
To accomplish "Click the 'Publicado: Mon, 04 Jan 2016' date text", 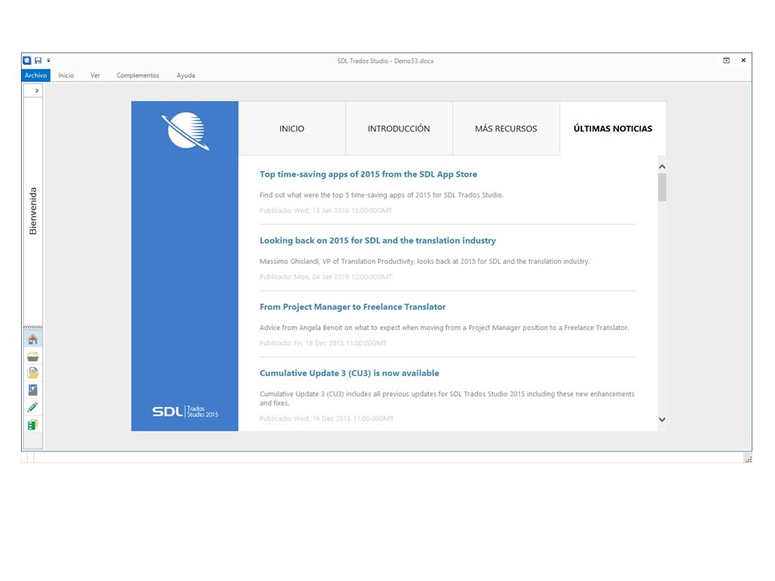I will pyautogui.click(x=325, y=277).
